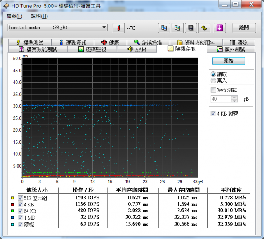
Task: Click the 30.322 ms average access time
Action: tap(137, 217)
